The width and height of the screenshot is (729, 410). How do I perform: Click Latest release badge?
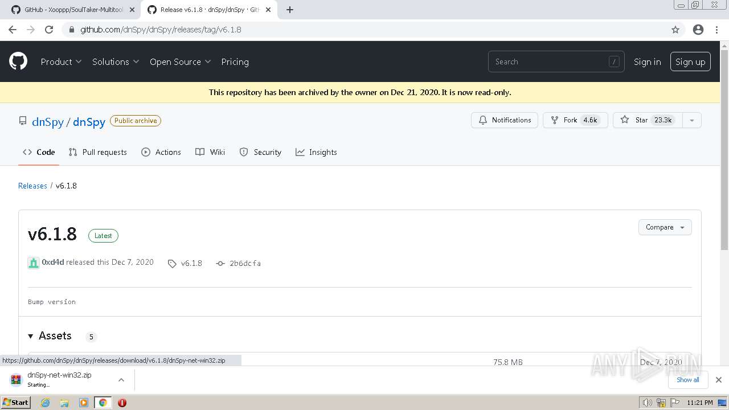103,236
